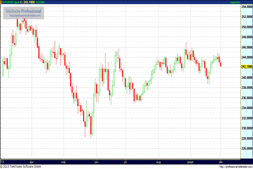Click the 254,0000 price axis label
Image resolution: width=253 pixels, height=169 pixels.
[247, 7]
